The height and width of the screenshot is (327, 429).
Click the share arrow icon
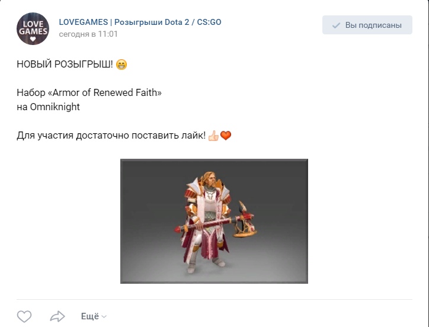57,316
